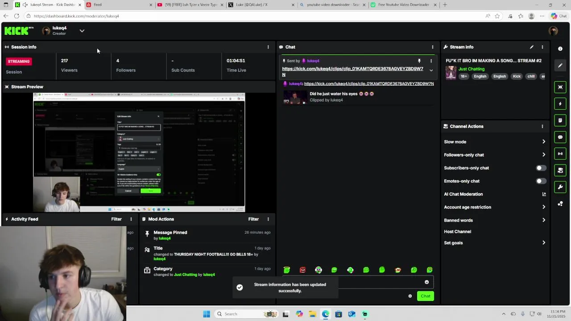Send message with green Chat button

pyautogui.click(x=426, y=296)
